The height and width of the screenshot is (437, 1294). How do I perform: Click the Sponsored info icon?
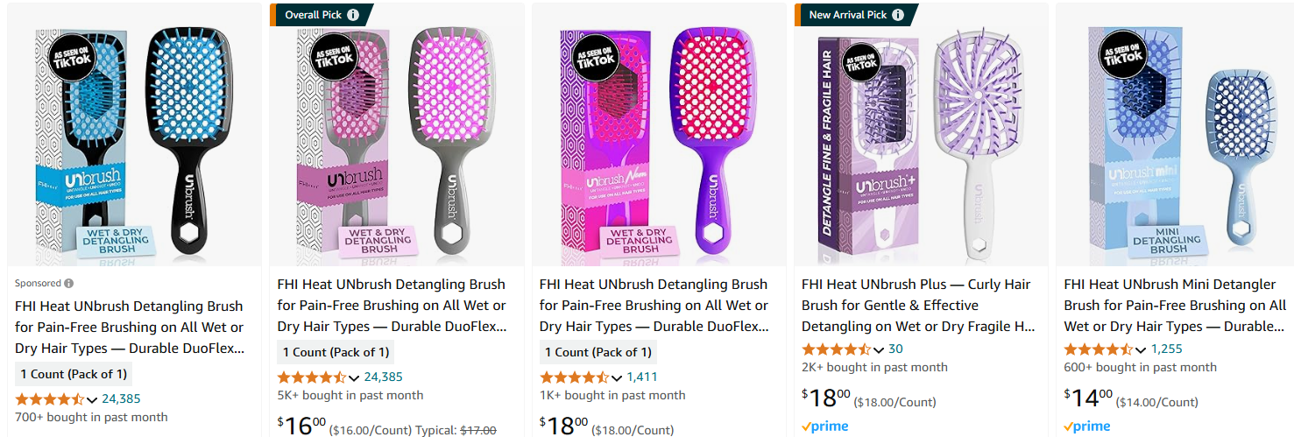coord(68,284)
